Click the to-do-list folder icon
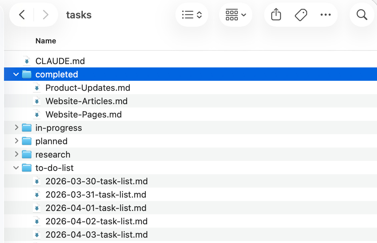 point(27,168)
